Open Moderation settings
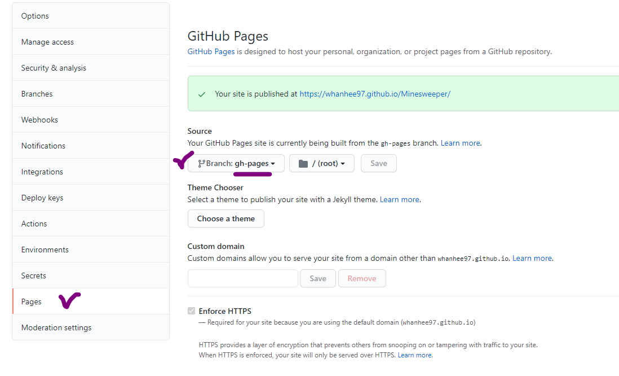 (91, 327)
